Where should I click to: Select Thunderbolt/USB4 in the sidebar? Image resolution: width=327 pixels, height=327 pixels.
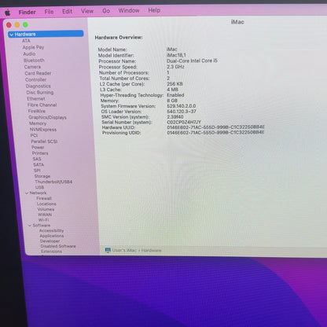pos(53,182)
